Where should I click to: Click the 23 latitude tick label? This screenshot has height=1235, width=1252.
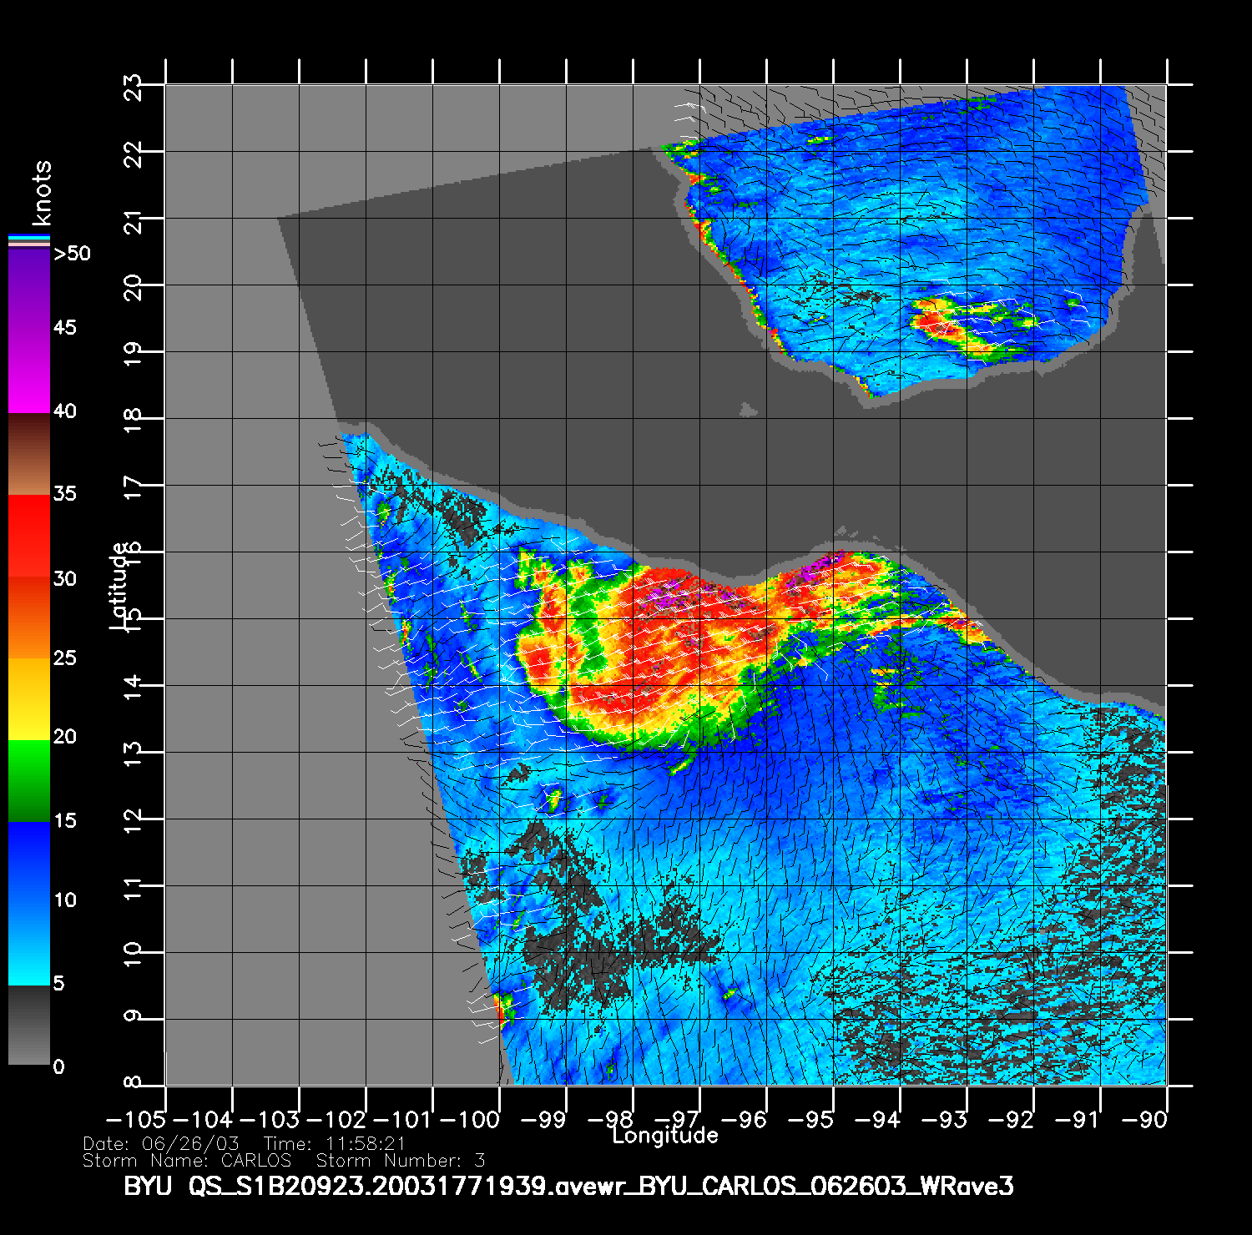click(134, 87)
